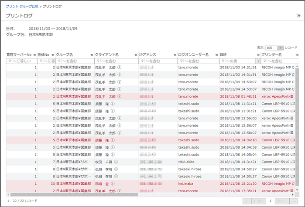
Task: Click filter funnel icon in ログオンユーザー名 column
Action: click(181, 61)
